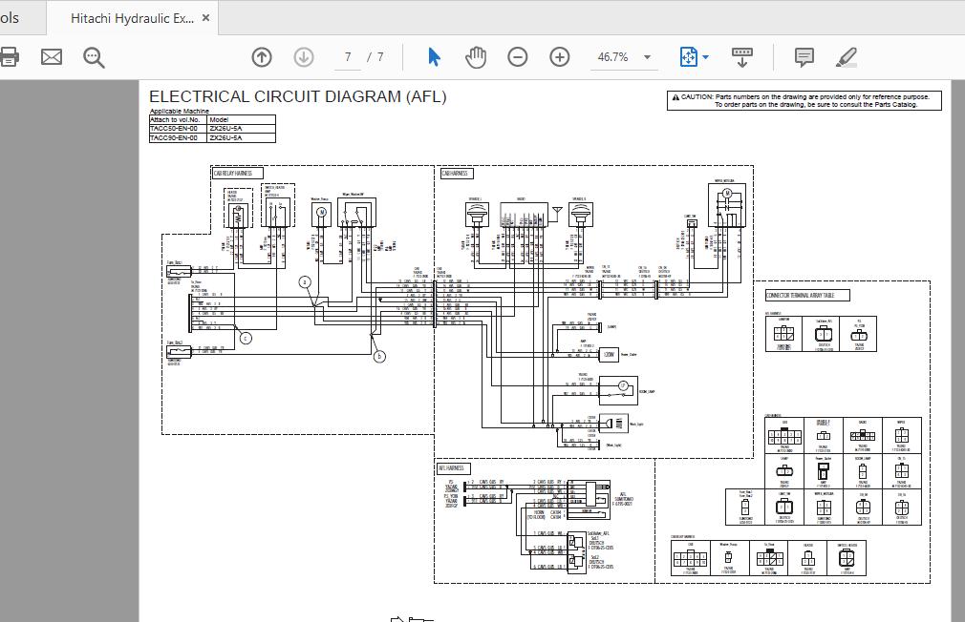Click the Electrical Circuit Diagram (AFL) heading
Image resolution: width=965 pixels, height=622 pixels.
[297, 96]
